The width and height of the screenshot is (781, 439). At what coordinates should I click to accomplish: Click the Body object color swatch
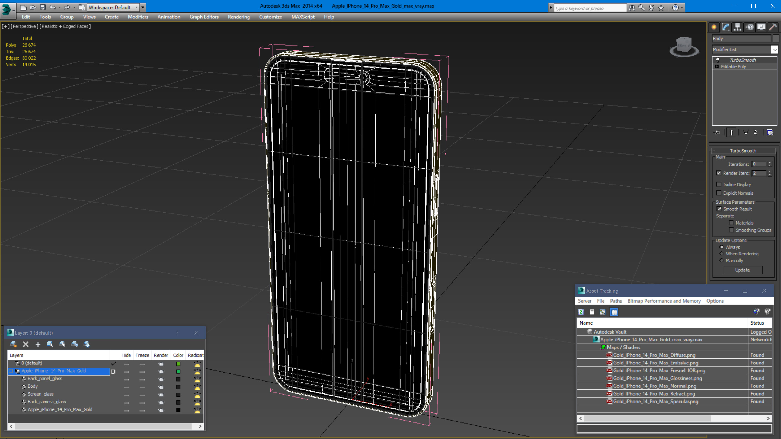(776, 39)
